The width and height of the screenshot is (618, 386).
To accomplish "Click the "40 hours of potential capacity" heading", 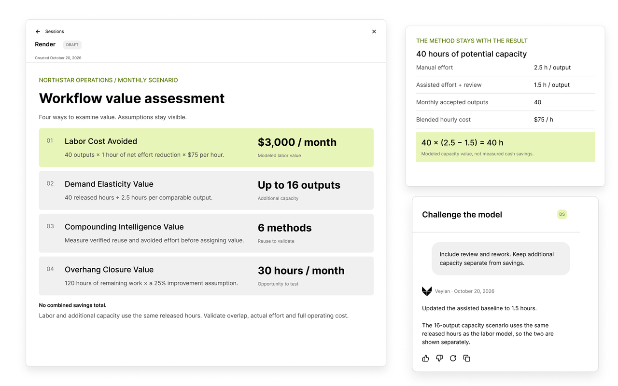I will (x=472, y=54).
